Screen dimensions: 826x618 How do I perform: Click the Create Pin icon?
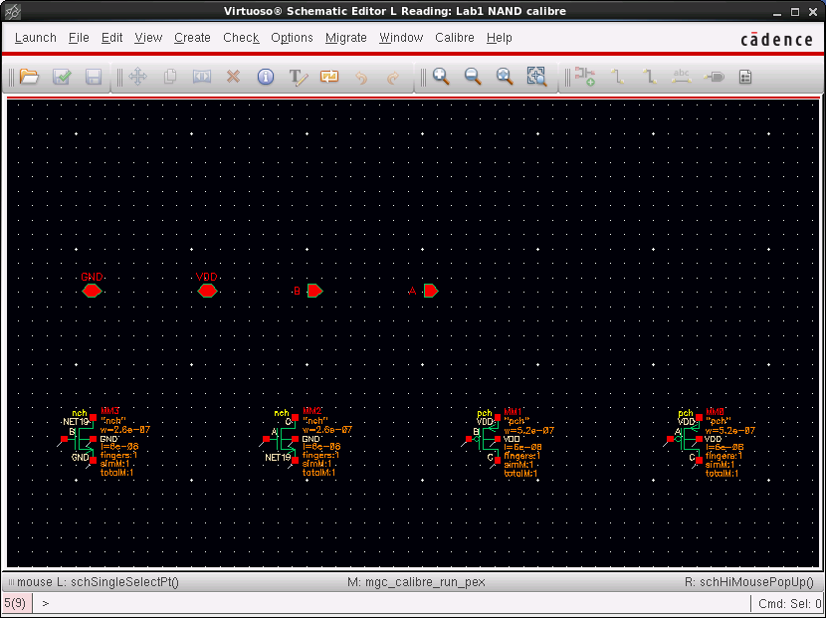(714, 77)
